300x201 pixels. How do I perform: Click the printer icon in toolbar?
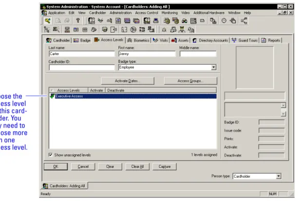coord(67,20)
